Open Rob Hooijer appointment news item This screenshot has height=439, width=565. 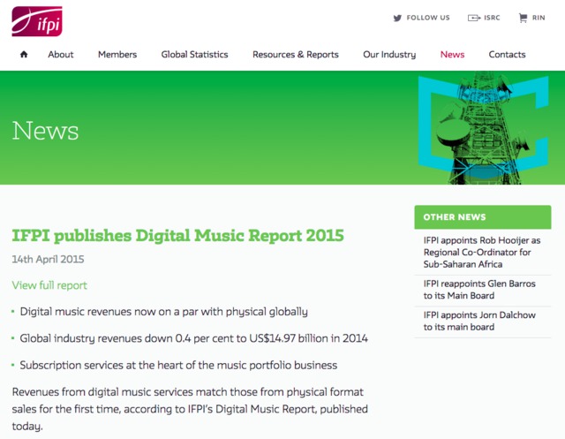pyautogui.click(x=482, y=252)
